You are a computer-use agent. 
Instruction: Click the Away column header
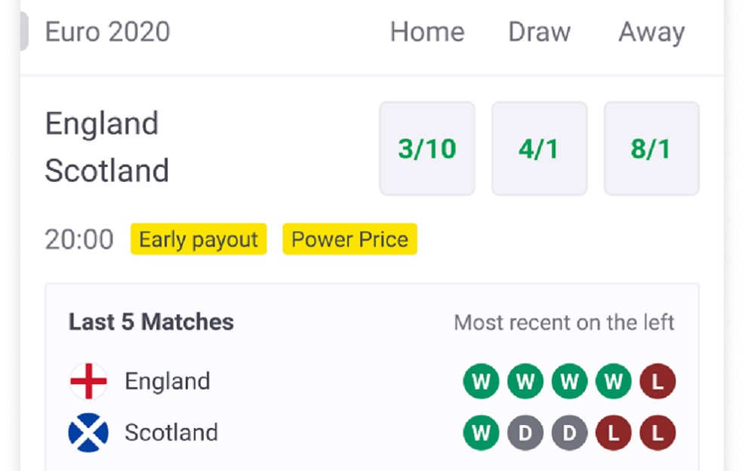click(x=651, y=32)
